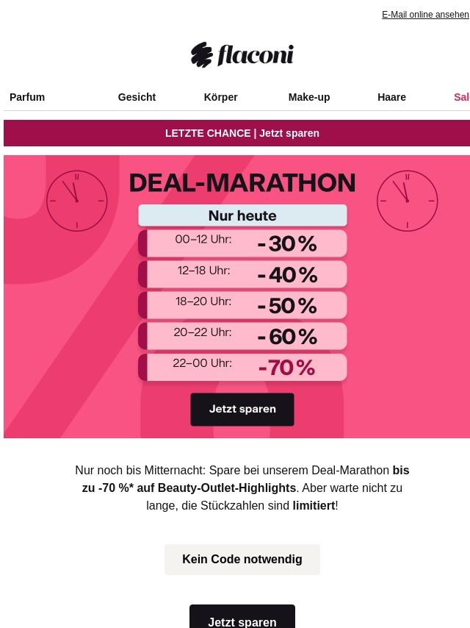This screenshot has width=470, height=628.
Task: Open the Parfum category
Action: tap(27, 97)
